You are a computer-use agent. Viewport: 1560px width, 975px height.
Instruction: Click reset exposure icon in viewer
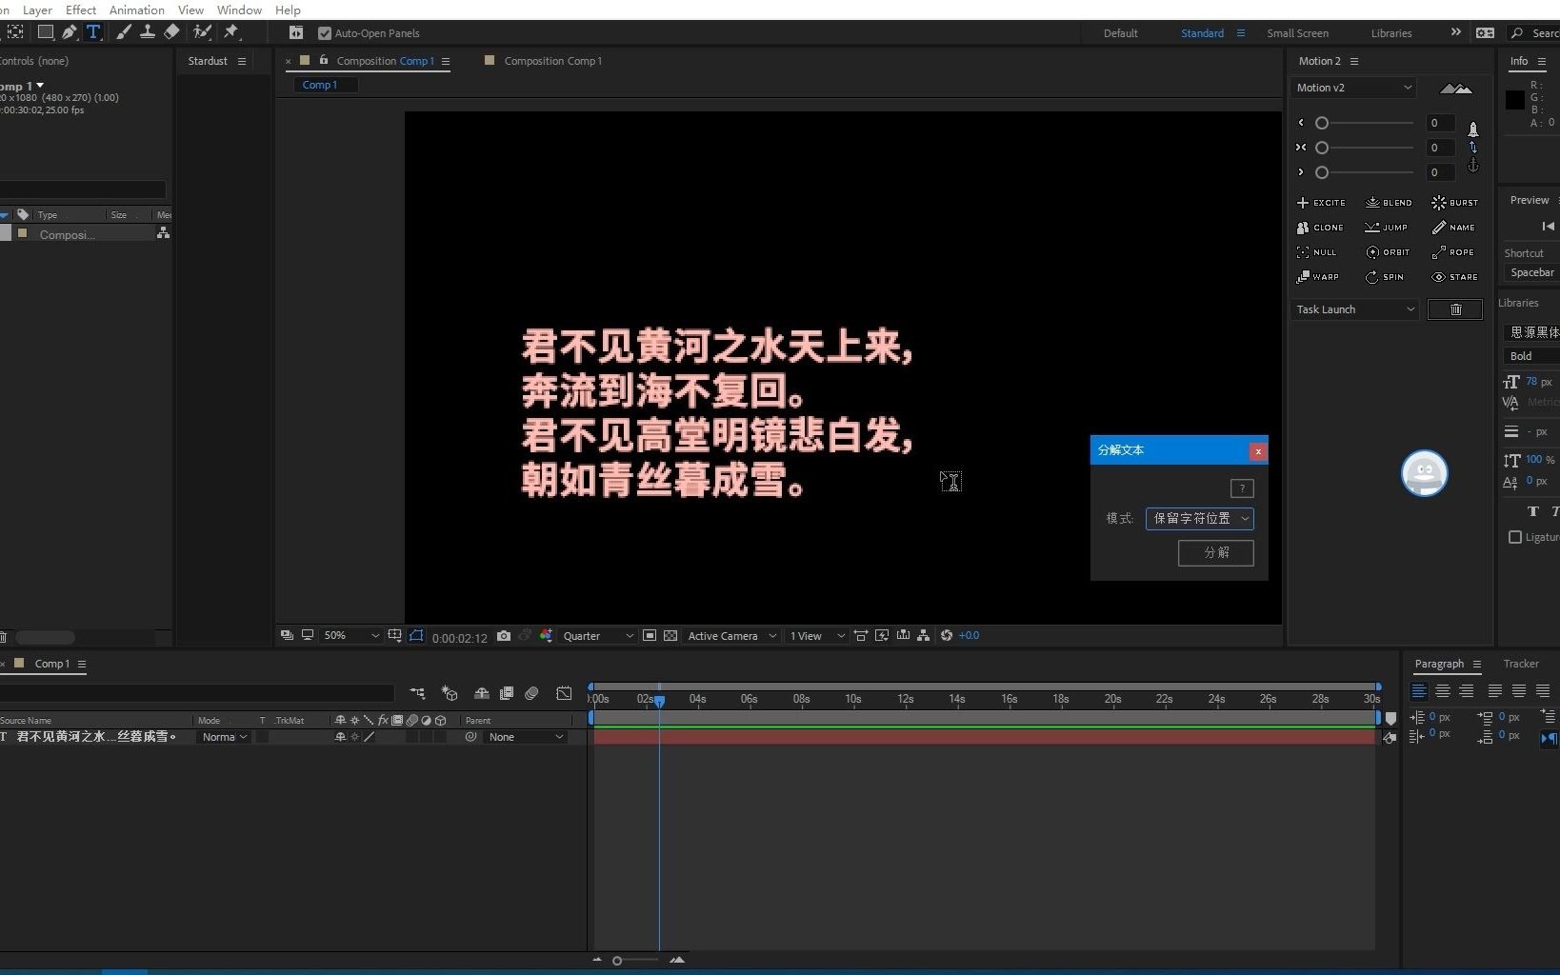[x=947, y=636]
